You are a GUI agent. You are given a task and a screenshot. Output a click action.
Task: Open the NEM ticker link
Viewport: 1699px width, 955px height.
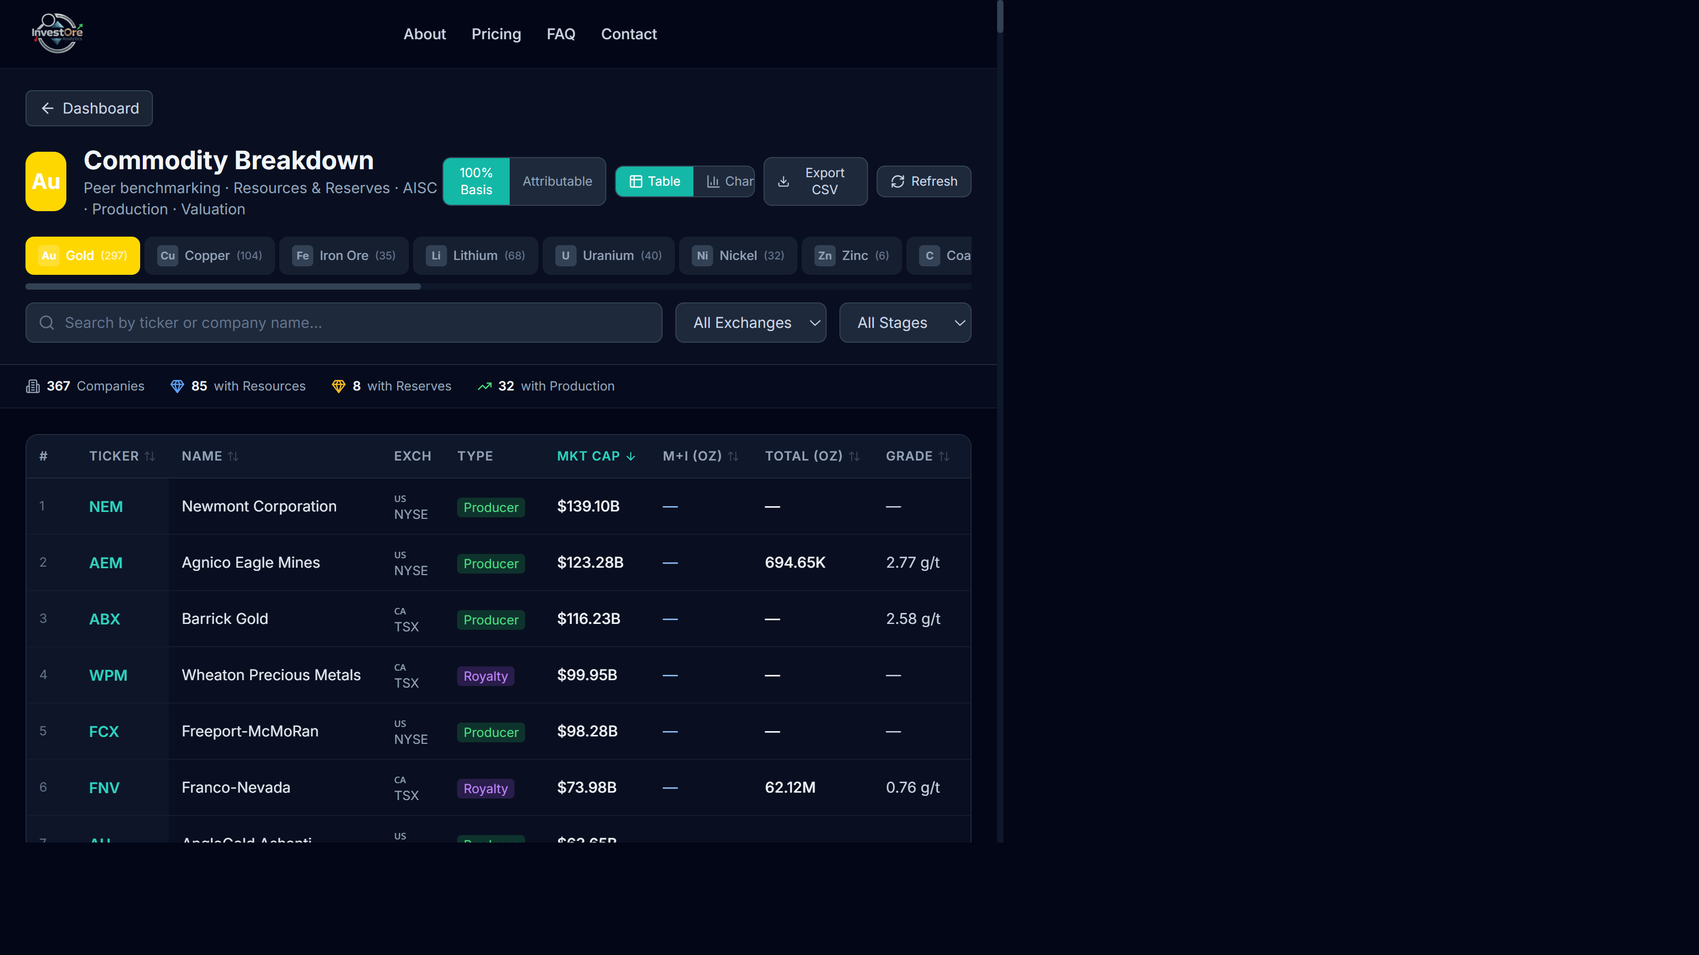106,507
